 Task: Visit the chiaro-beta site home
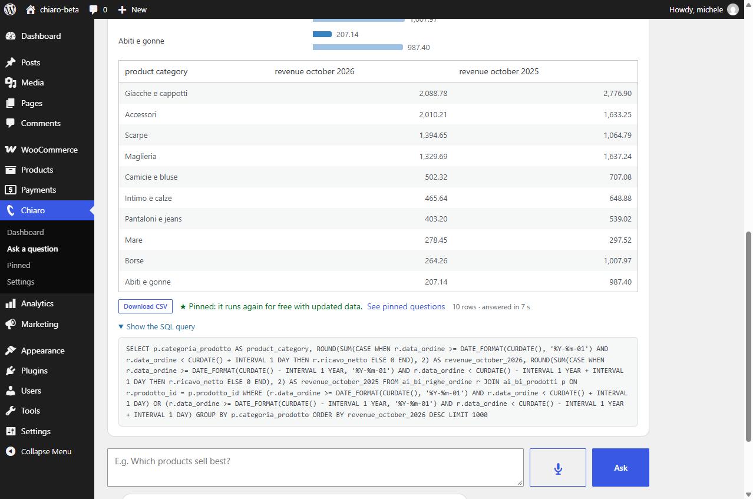(52, 9)
